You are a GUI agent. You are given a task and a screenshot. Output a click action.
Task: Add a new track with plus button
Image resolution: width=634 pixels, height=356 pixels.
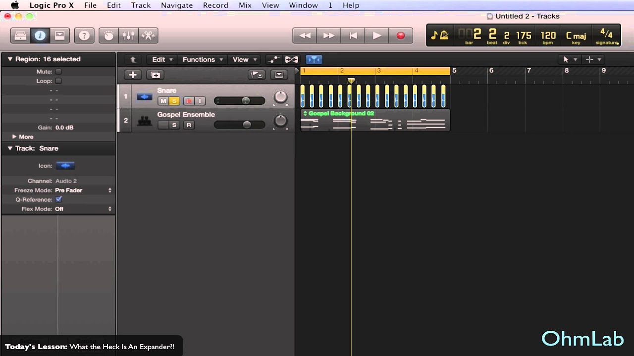[x=133, y=75]
